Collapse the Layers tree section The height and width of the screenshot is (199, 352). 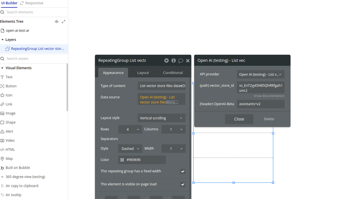point(3,40)
